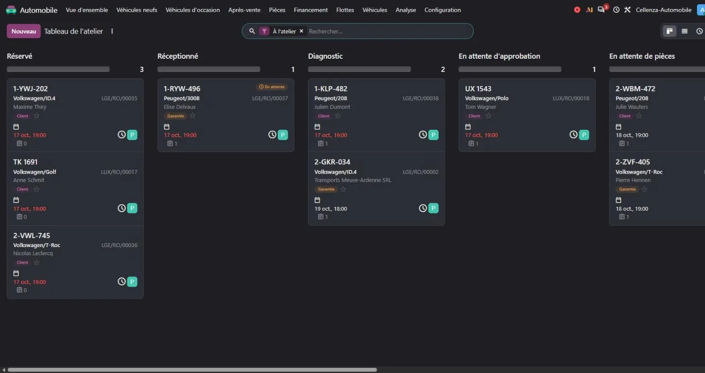Viewport: 705px width, 373px height.
Task: Click the purple filter funnel icon
Action: point(264,31)
